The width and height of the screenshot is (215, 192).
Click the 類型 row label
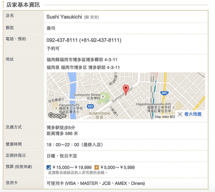point(10,28)
